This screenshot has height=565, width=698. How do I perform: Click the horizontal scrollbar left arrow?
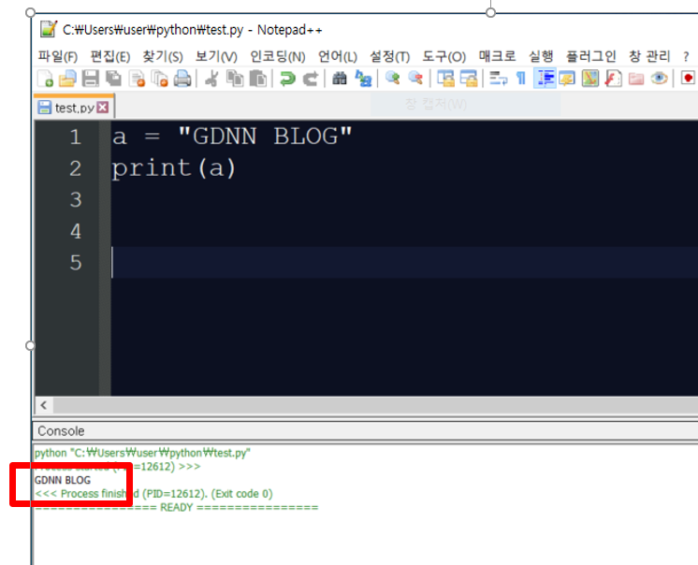tap(44, 405)
